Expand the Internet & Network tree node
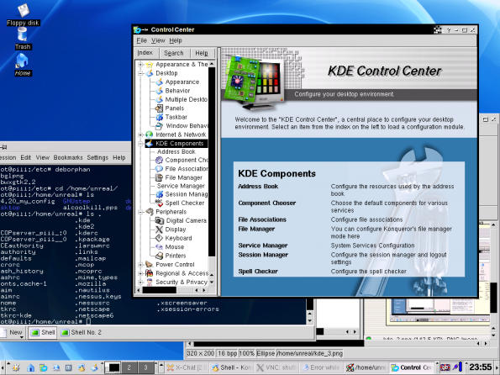Screen dimensions: 500x375 click(140, 135)
